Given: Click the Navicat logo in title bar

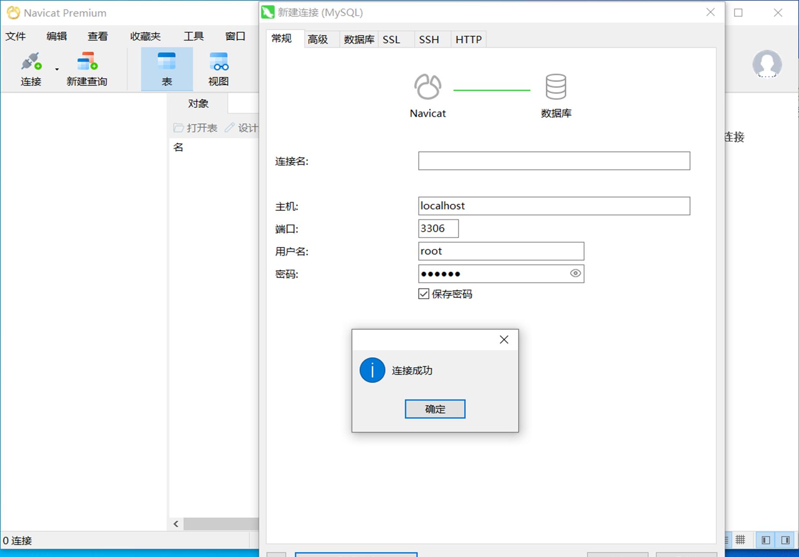Looking at the screenshot, I should [13, 13].
